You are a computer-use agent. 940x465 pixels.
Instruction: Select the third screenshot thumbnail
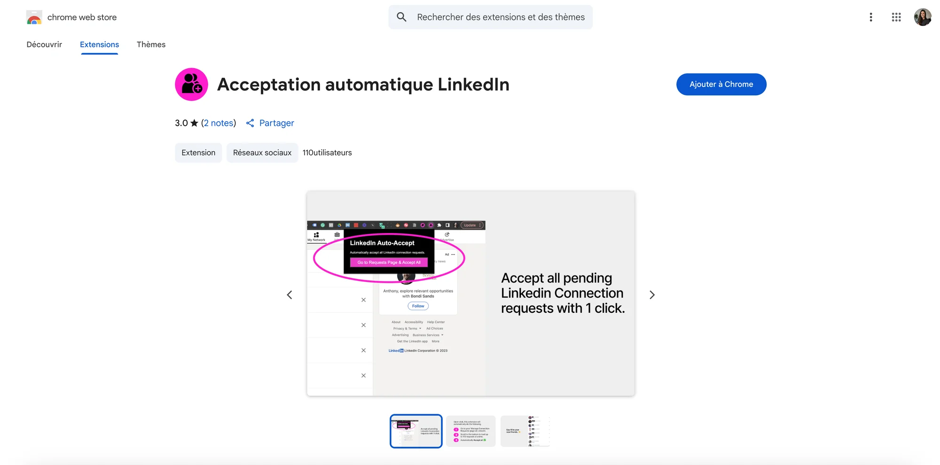[x=525, y=431]
